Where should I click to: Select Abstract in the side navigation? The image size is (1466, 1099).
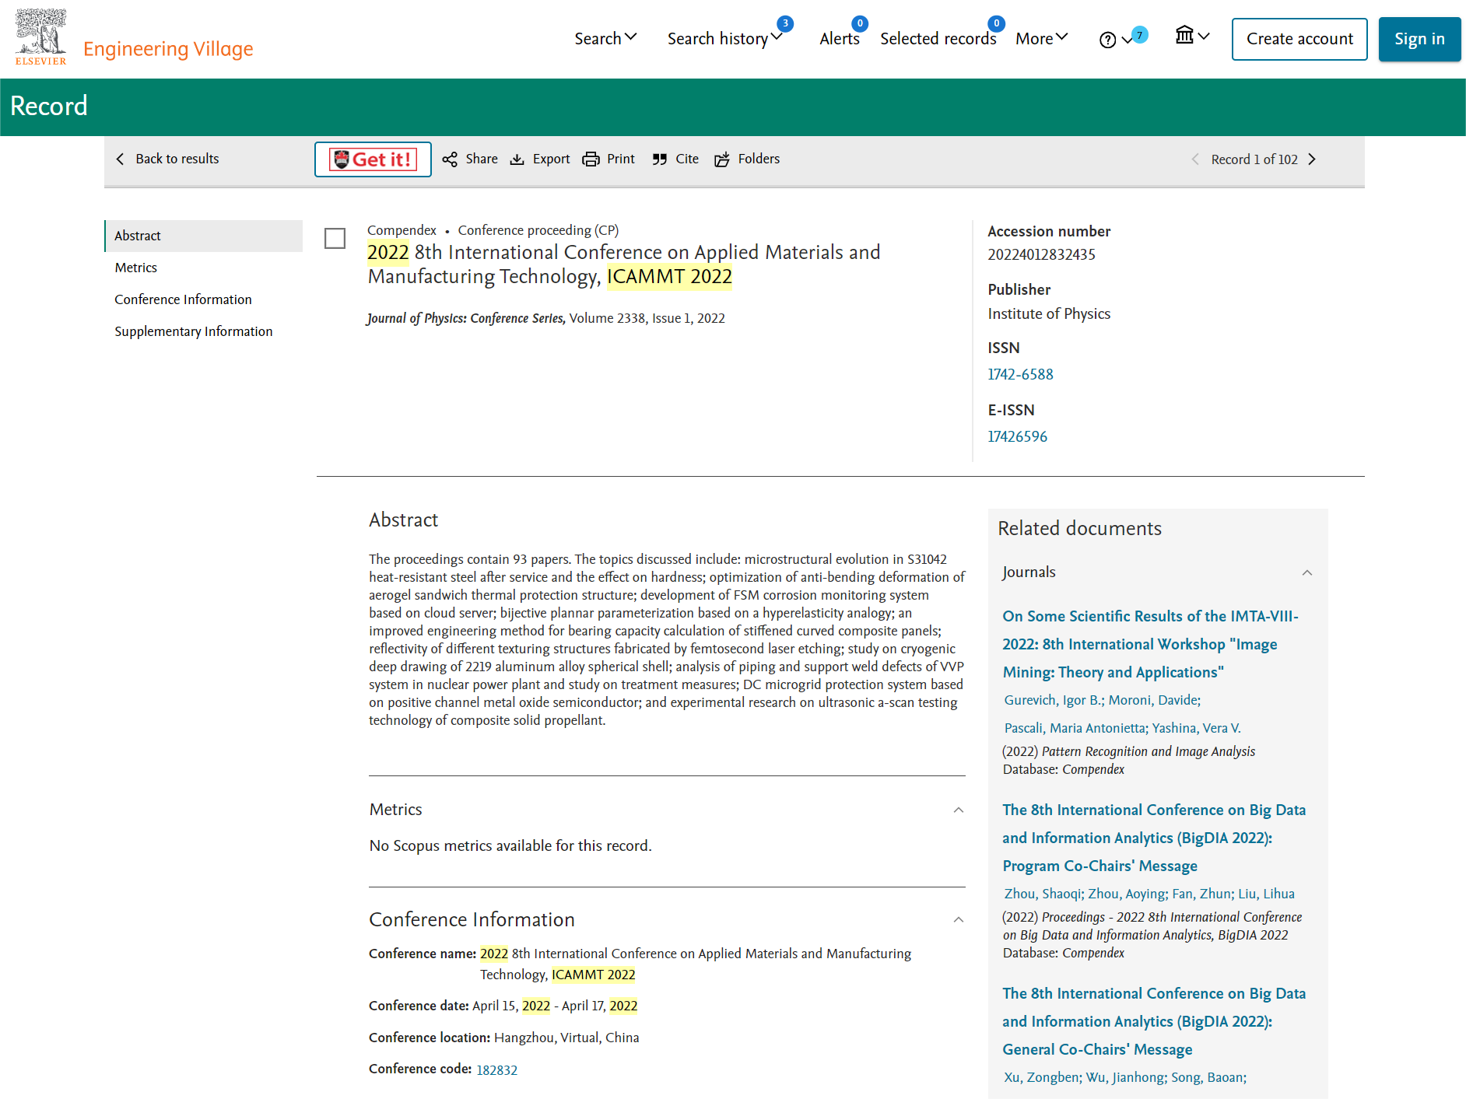(204, 236)
